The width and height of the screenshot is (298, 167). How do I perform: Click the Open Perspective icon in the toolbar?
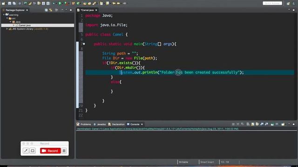tap(288, 3)
